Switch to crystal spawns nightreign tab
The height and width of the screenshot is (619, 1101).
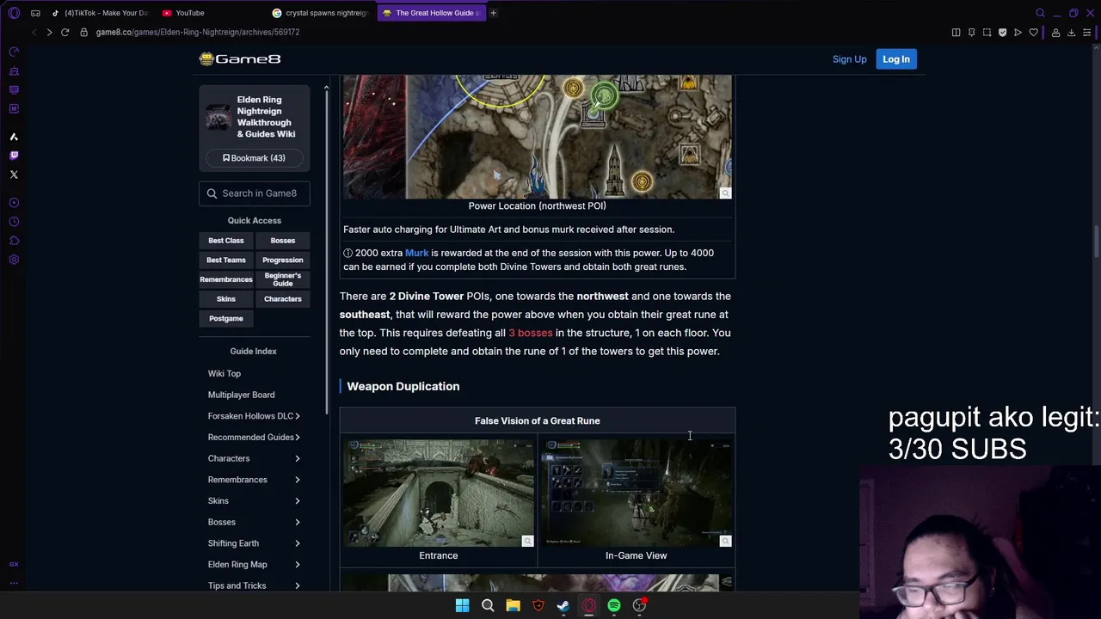click(x=320, y=13)
